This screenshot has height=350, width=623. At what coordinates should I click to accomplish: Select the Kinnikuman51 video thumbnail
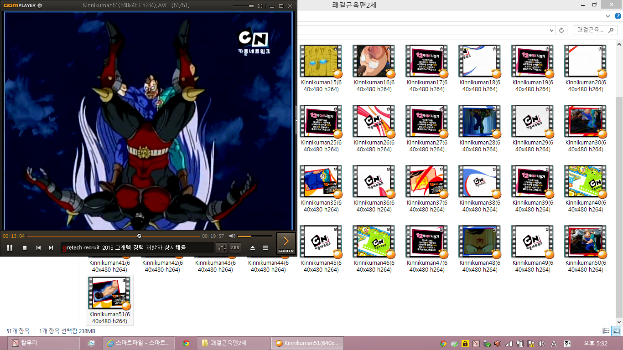[109, 293]
